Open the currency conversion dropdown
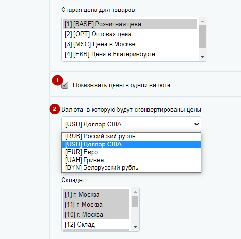 click(x=131, y=124)
